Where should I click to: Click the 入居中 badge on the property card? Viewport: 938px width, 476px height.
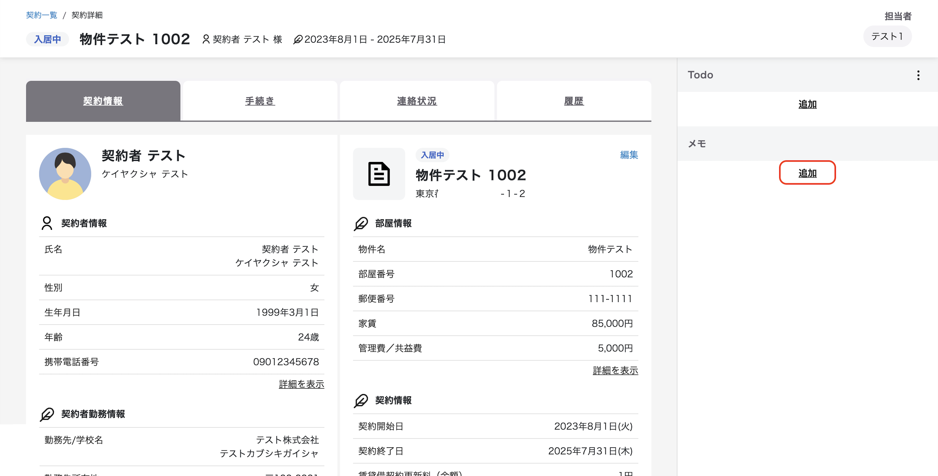click(432, 155)
